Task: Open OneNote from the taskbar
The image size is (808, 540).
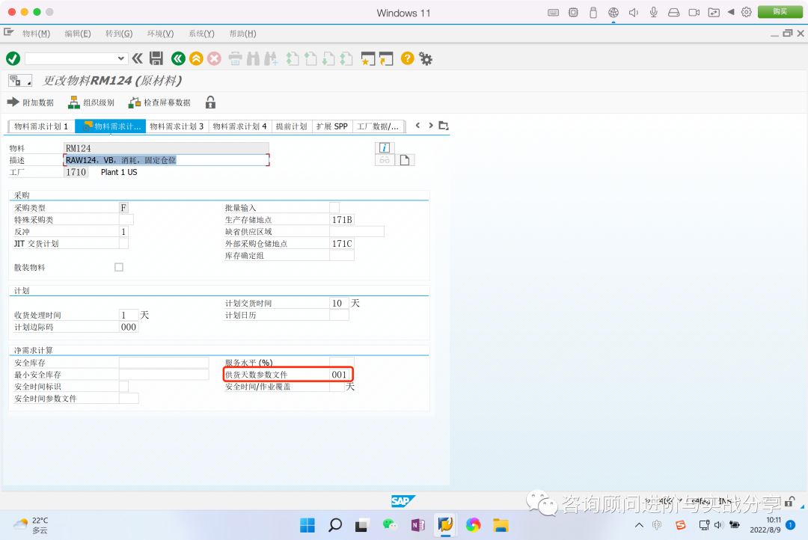Action: (418, 525)
